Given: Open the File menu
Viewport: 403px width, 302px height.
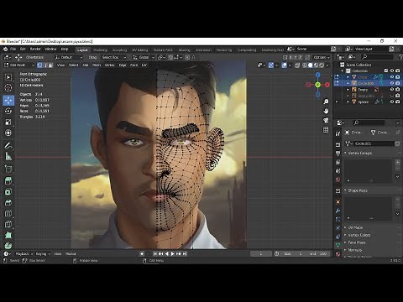Looking at the screenshot, I should pos(13,49).
